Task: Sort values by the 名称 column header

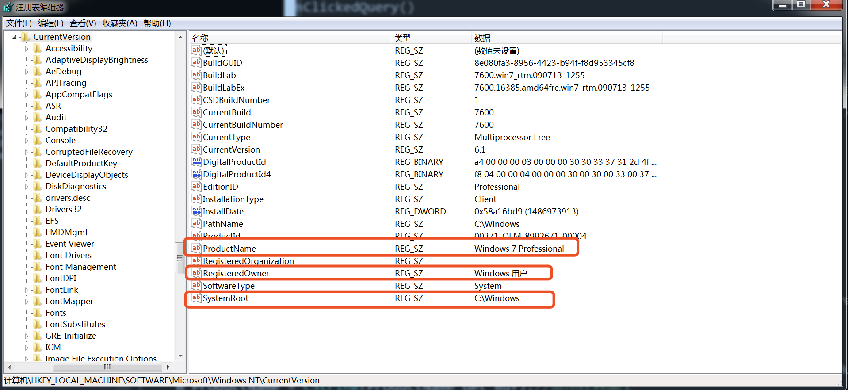Action: pos(290,38)
